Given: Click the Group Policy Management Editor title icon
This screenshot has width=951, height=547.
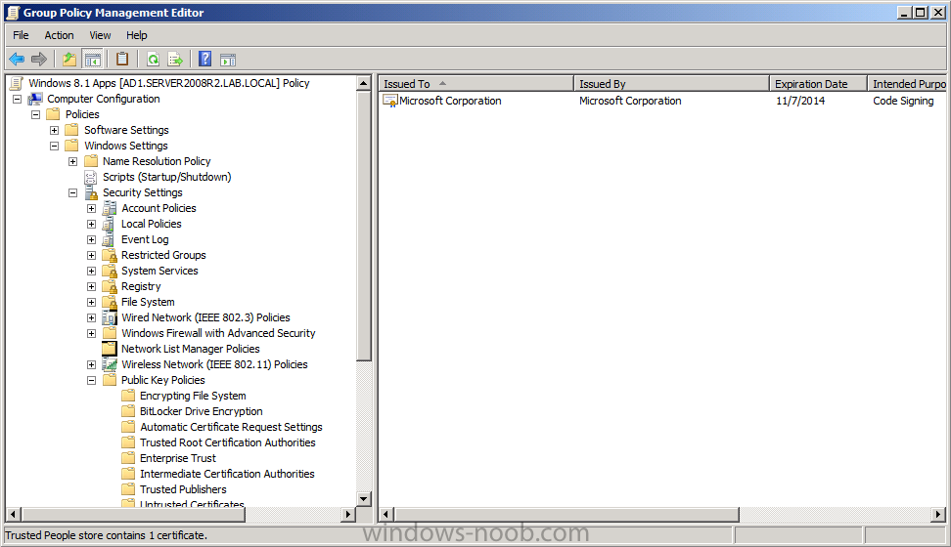Looking at the screenshot, I should click(12, 12).
